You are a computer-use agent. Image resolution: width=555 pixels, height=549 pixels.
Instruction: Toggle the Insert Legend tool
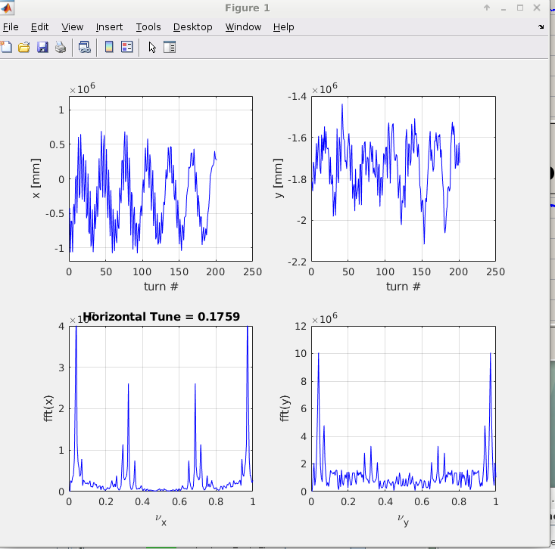point(126,47)
